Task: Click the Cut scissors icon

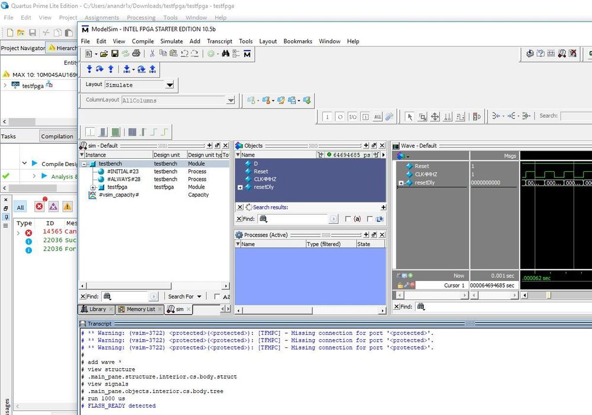Action: click(152, 54)
